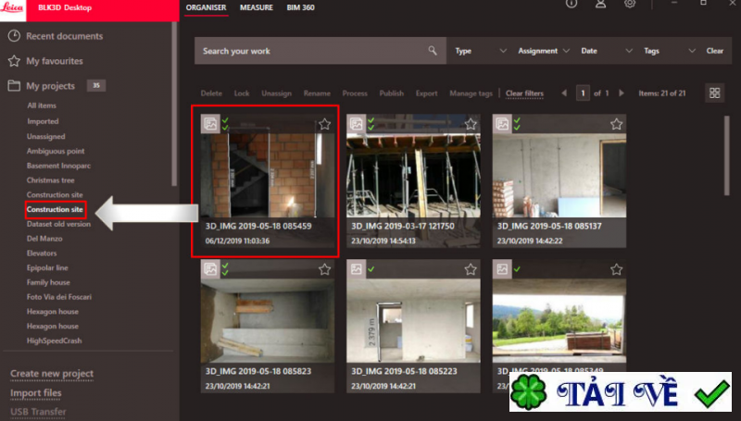Click the image type icon on 3D_IMG 2019-05-18 085459
This screenshot has width=741, height=421.
tap(211, 123)
